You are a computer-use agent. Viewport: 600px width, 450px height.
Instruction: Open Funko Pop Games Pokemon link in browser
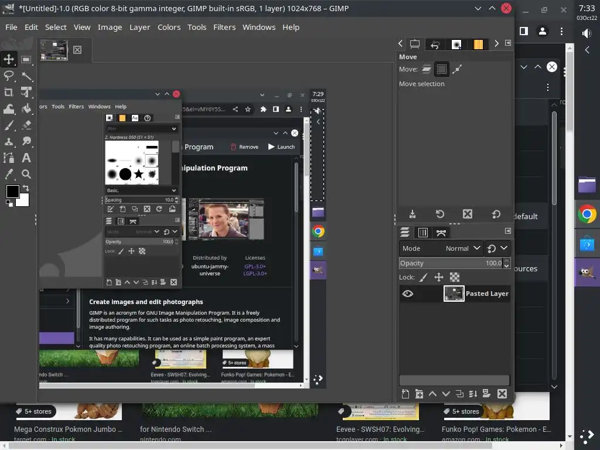(496, 429)
